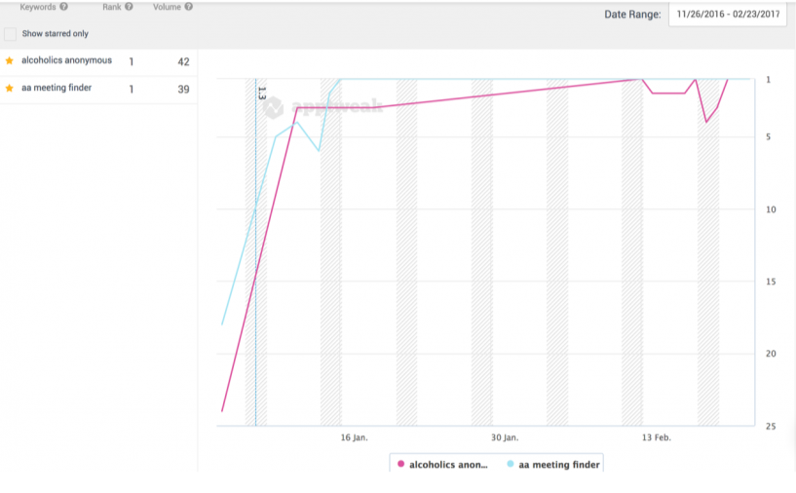The height and width of the screenshot is (493, 796).
Task: Click the 16 Jan. x-axis date label
Action: [354, 438]
